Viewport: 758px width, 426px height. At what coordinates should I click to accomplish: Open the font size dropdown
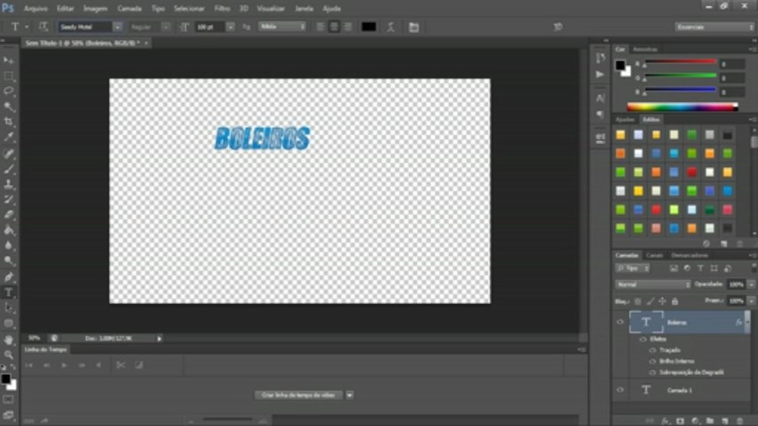click(231, 27)
